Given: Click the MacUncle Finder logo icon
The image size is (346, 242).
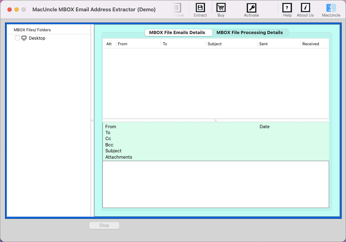Looking at the screenshot, I should pyautogui.click(x=331, y=8).
